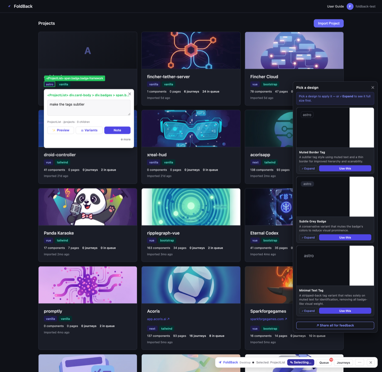Open the Queue in the bottom toolbar
The width and height of the screenshot is (382, 372).
pyautogui.click(x=324, y=363)
